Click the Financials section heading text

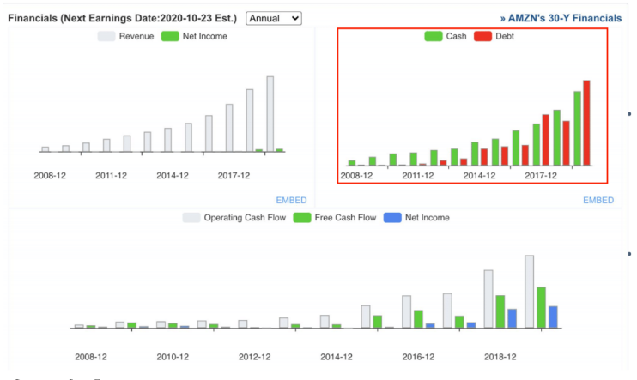tap(122, 18)
